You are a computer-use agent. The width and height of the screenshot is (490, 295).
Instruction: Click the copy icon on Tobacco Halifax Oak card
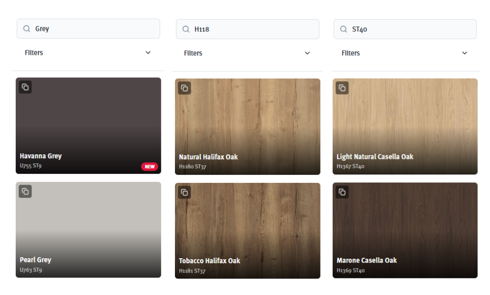pos(184,192)
